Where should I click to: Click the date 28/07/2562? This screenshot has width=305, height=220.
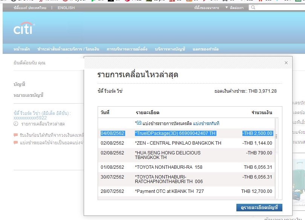click(x=112, y=191)
